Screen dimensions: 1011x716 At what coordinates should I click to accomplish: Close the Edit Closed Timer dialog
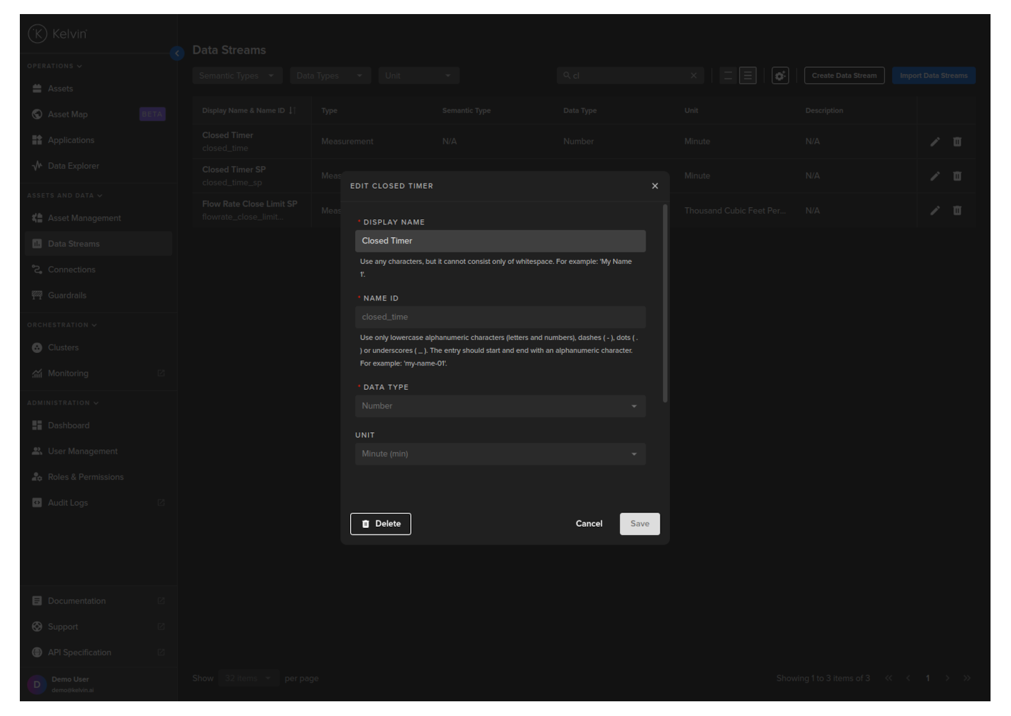[x=655, y=186]
